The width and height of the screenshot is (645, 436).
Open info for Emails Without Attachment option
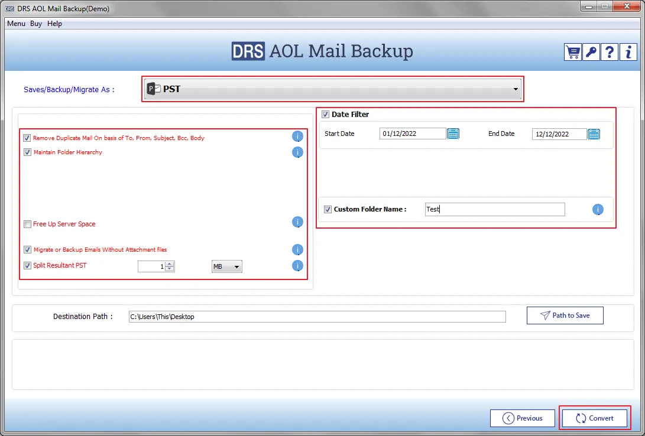(297, 250)
